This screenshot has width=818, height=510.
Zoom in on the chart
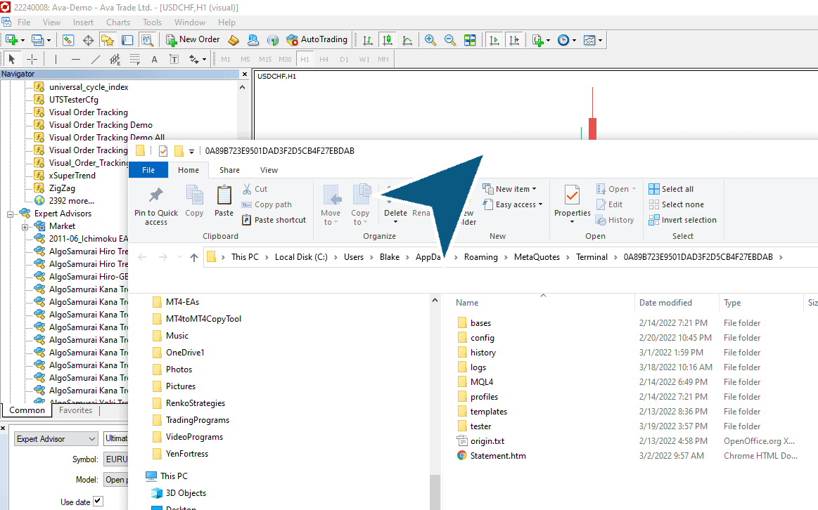pyautogui.click(x=430, y=40)
